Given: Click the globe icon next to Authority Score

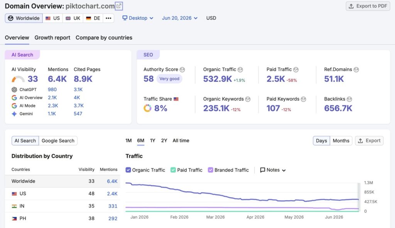Looking at the screenshot, I should pos(182,70).
